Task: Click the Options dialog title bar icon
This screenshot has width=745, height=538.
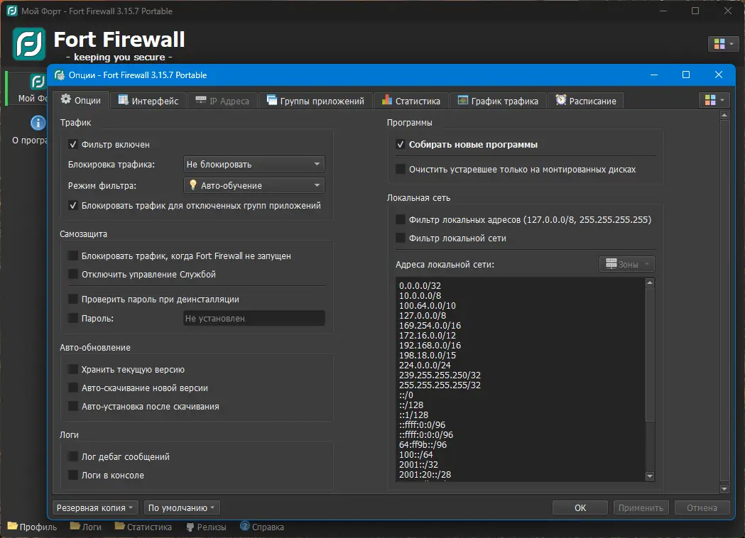Action: pyautogui.click(x=60, y=75)
